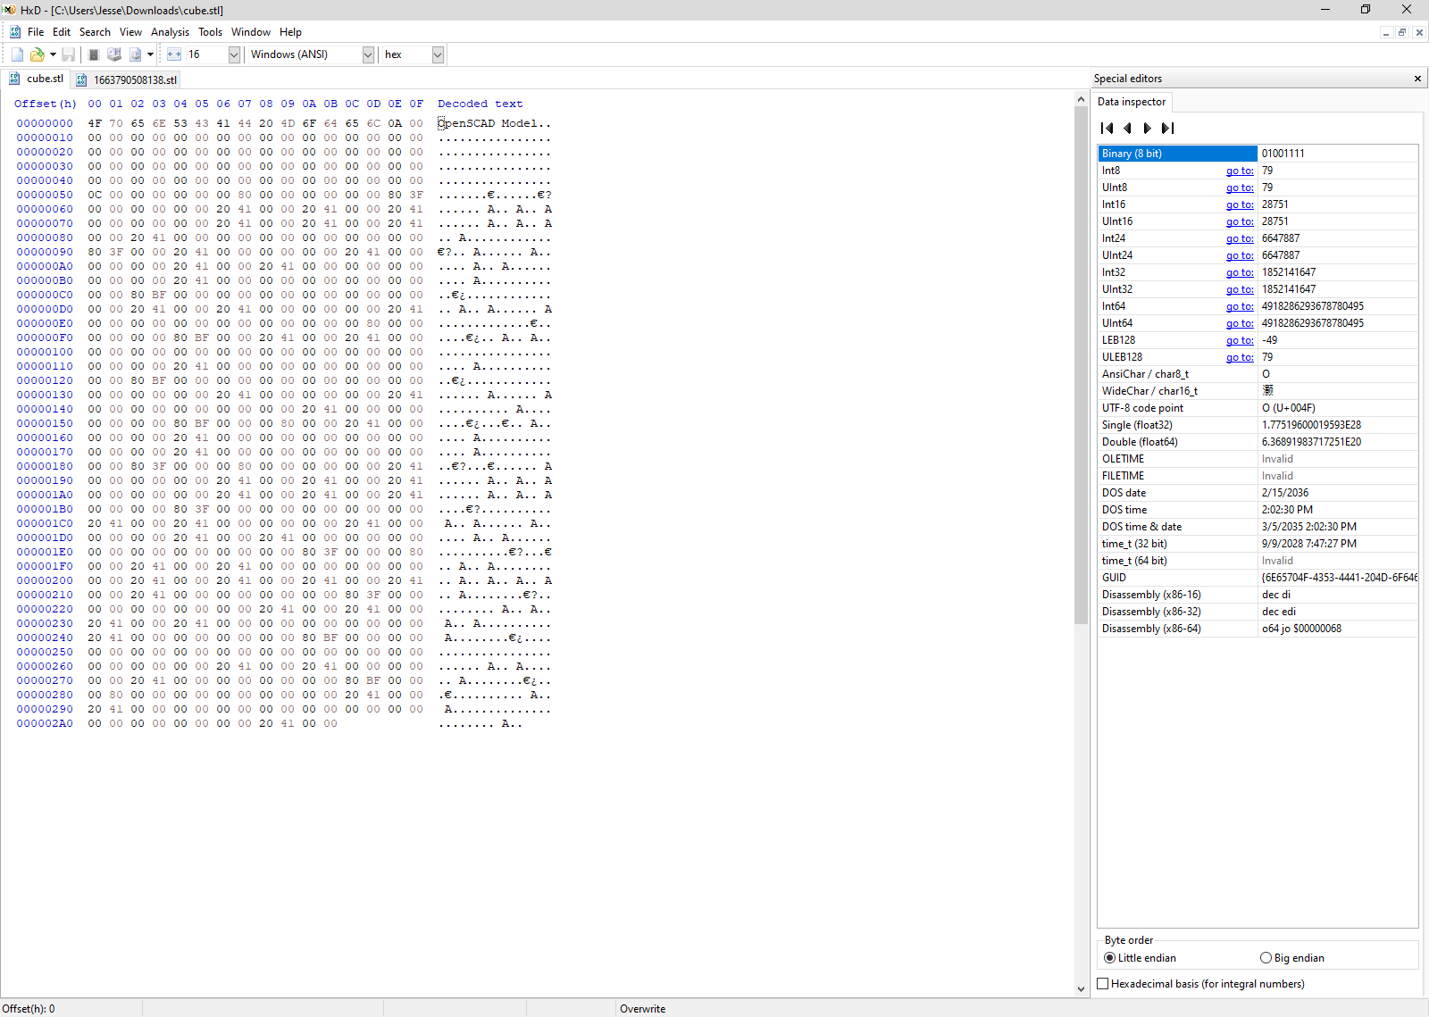Click the Offset(h) column header

[45, 104]
